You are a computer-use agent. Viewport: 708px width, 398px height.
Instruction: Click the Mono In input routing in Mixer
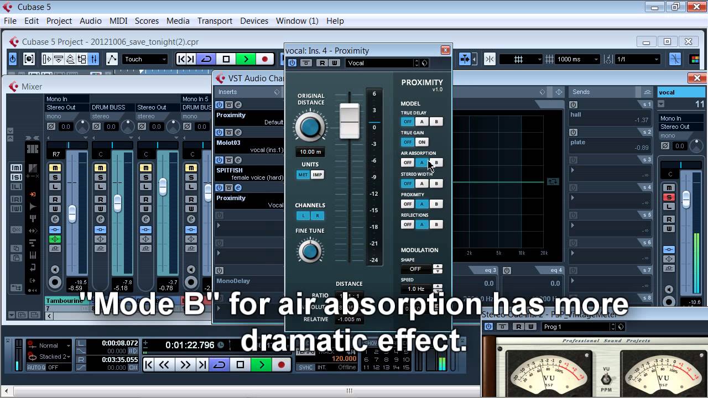[67, 99]
